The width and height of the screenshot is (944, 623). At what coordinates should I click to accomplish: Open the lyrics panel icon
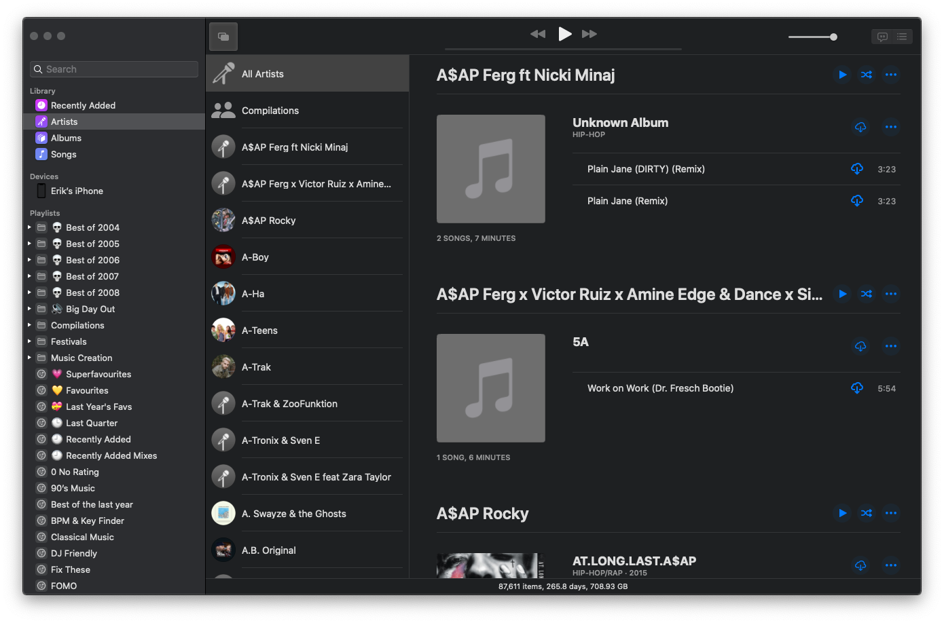click(882, 37)
